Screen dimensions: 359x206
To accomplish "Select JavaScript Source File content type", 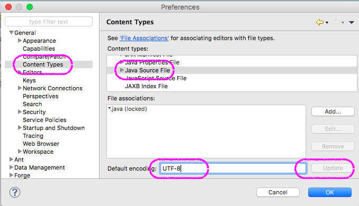I will pyautogui.click(x=156, y=78).
